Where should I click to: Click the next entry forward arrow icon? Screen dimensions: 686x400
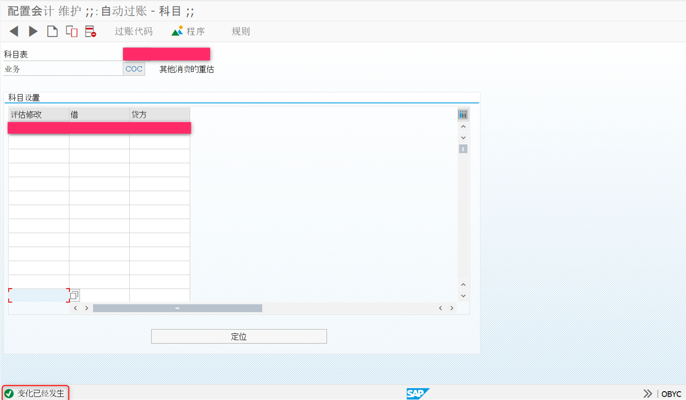32,31
